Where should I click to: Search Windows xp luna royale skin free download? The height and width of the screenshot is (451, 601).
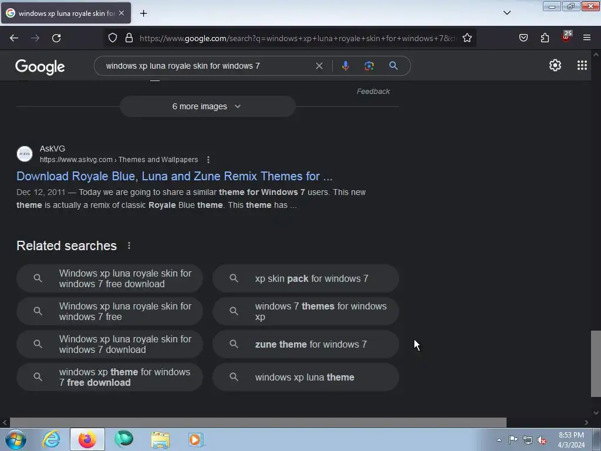[110, 278]
